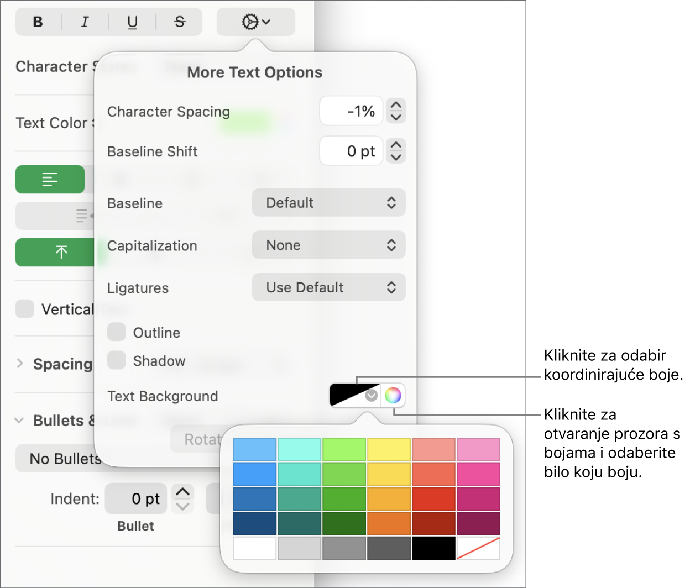Pick the salmon swatch in top row
Screen dimensions: 690x588
pyautogui.click(x=434, y=449)
